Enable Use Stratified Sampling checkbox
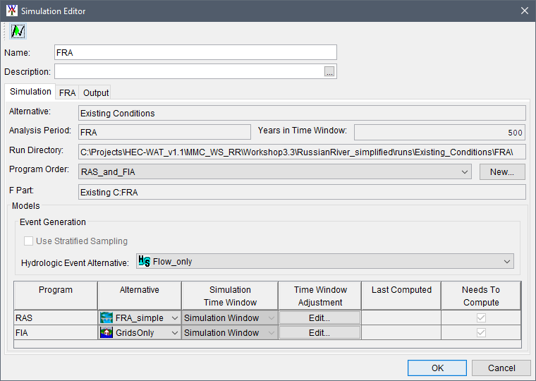Image resolution: width=536 pixels, height=381 pixels. click(x=28, y=241)
